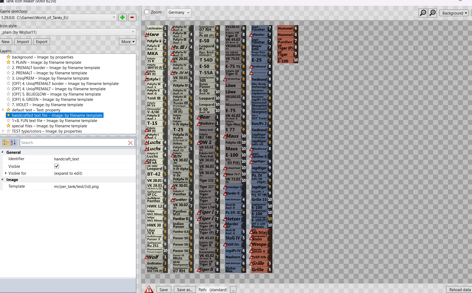Open the More dropdown button
472x293 pixels.
[128, 42]
